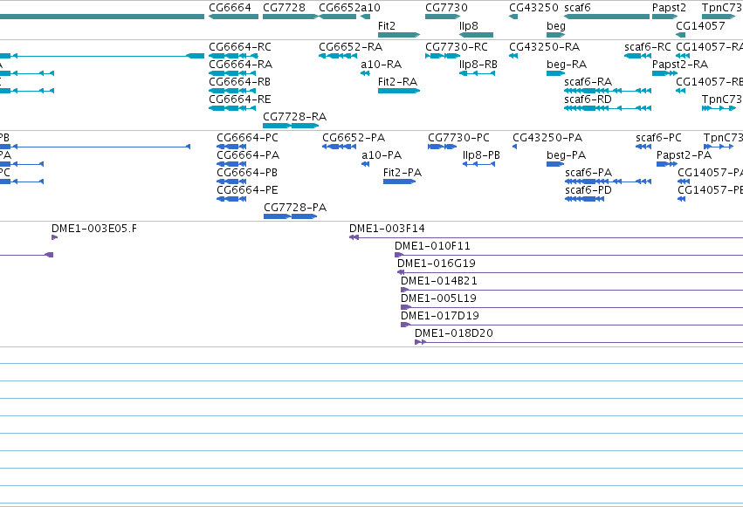This screenshot has height=507, width=743.
Task: Select the scaf6 gene bar
Action: (607, 17)
